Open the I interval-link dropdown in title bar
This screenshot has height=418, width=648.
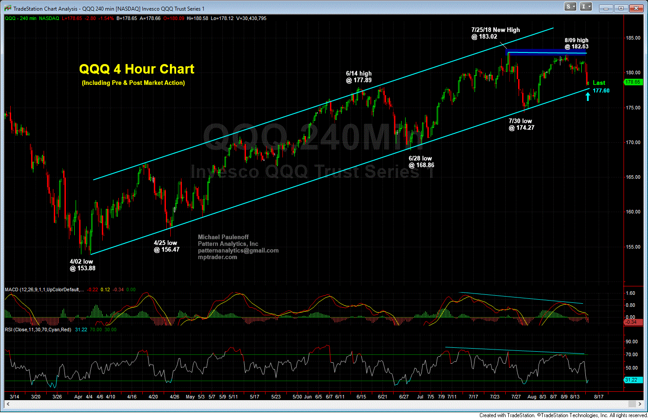(587, 7)
